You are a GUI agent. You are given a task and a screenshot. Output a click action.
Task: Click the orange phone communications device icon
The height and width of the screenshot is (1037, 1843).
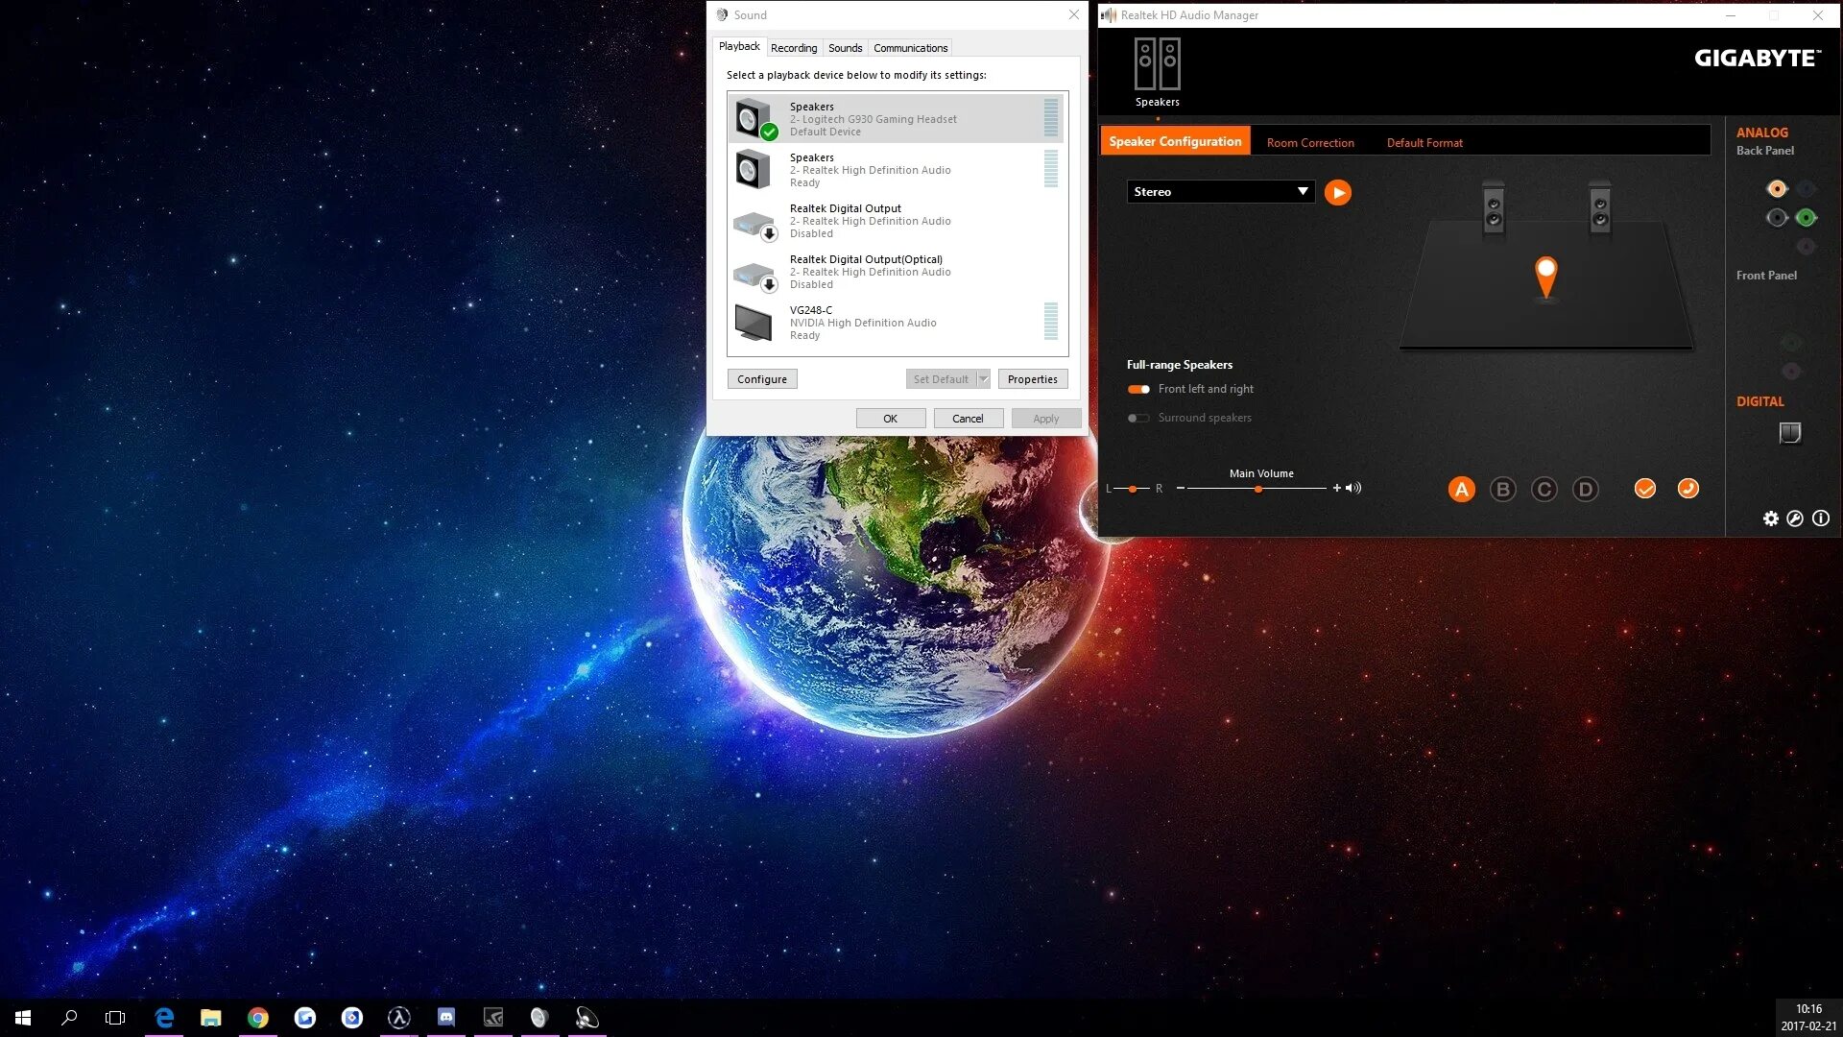click(1687, 489)
